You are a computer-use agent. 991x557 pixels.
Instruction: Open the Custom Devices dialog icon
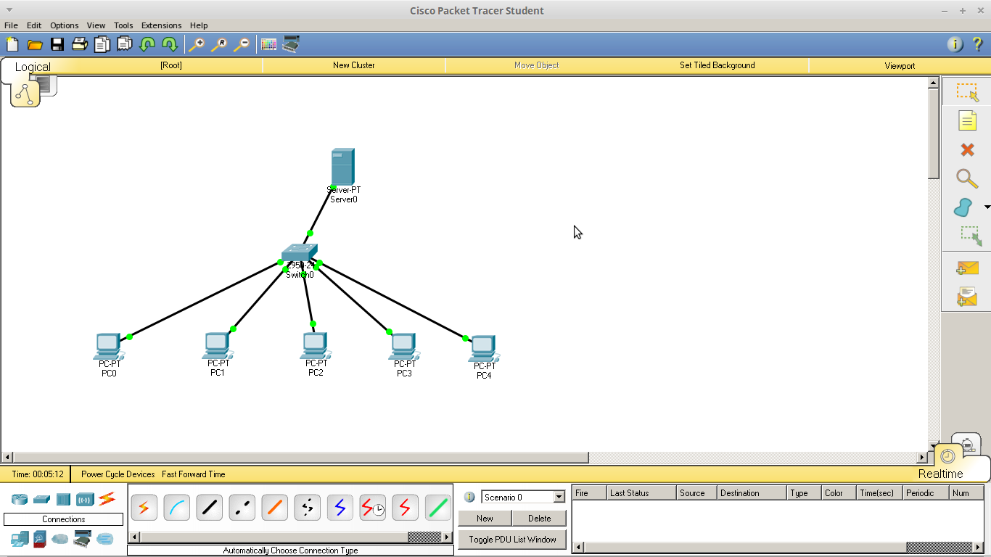(x=291, y=44)
